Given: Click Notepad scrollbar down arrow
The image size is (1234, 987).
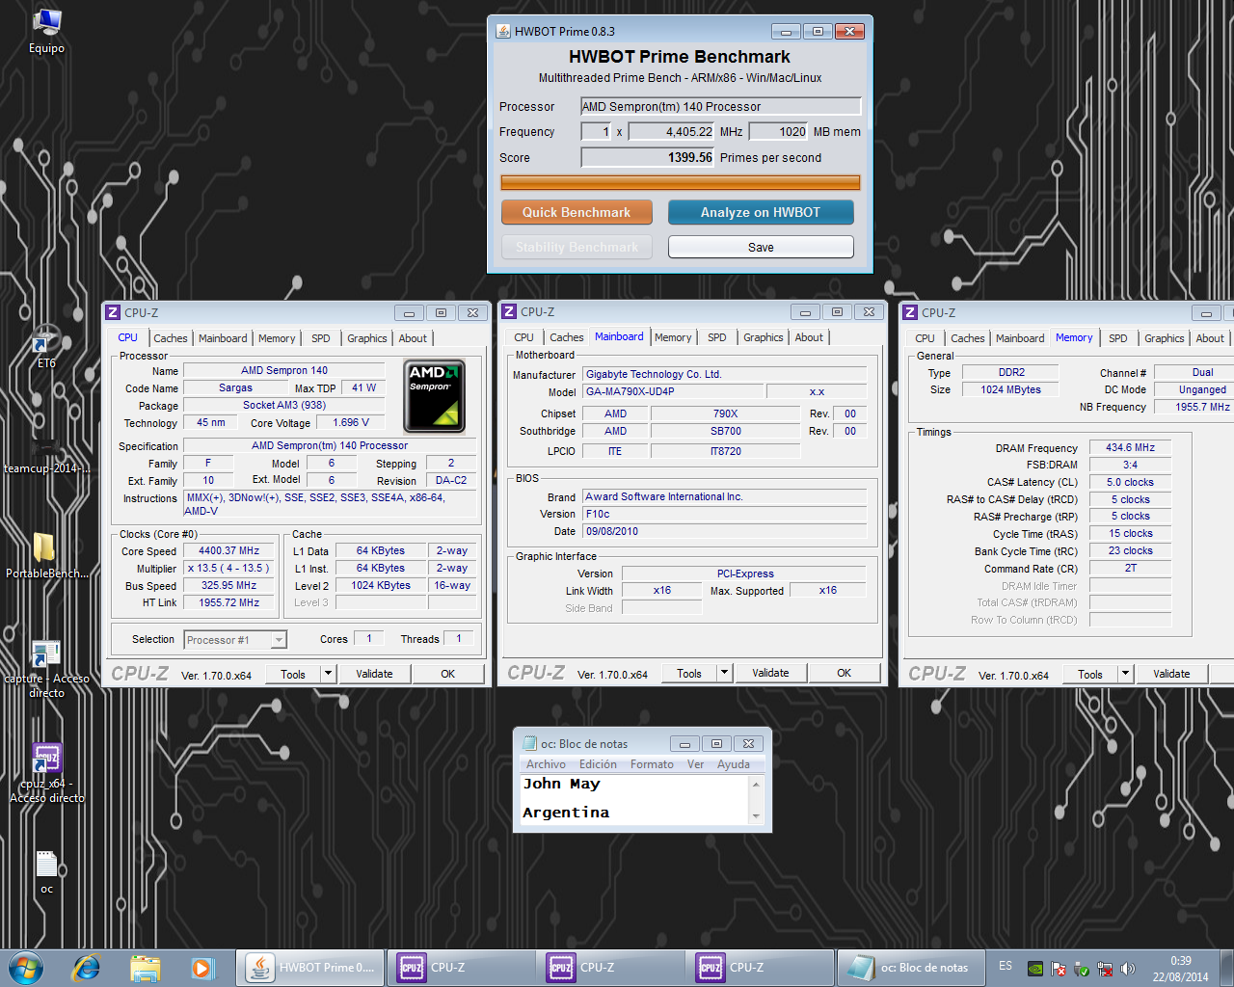Looking at the screenshot, I should (x=756, y=816).
